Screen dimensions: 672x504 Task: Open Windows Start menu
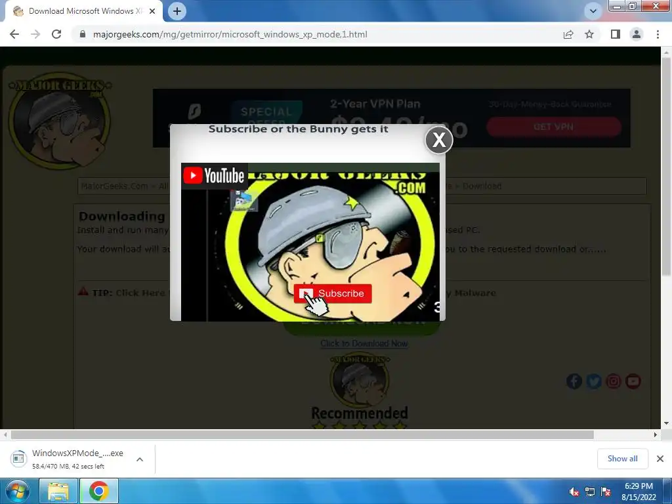[17, 491]
